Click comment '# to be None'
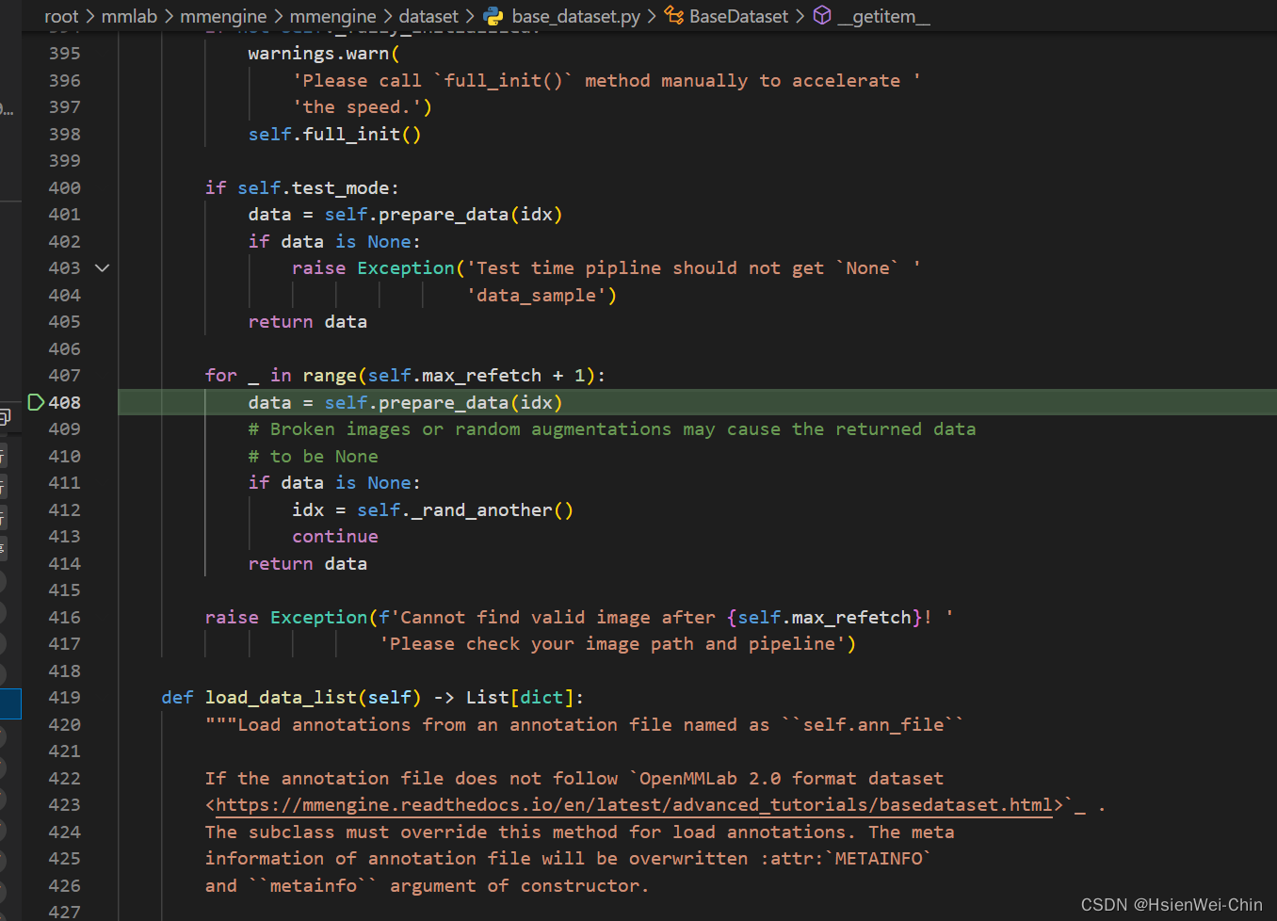The height and width of the screenshot is (921, 1277). [x=314, y=457]
